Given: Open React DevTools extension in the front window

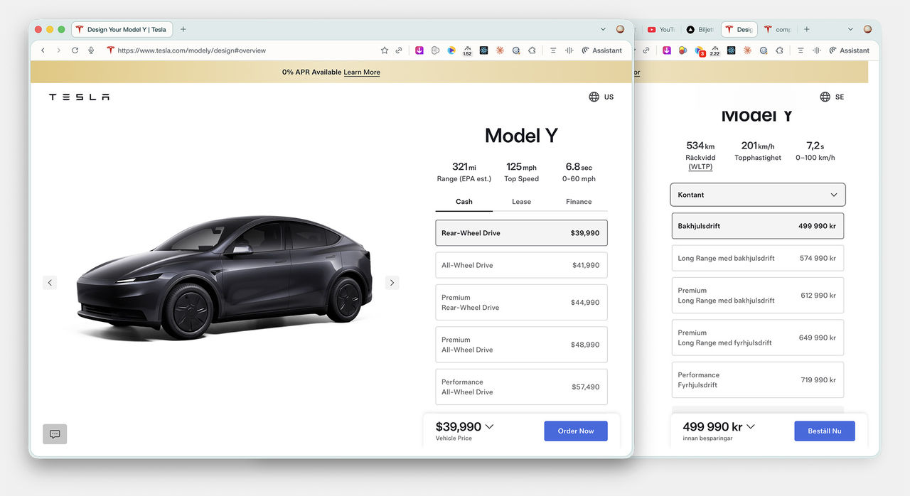Looking at the screenshot, I should 483,50.
